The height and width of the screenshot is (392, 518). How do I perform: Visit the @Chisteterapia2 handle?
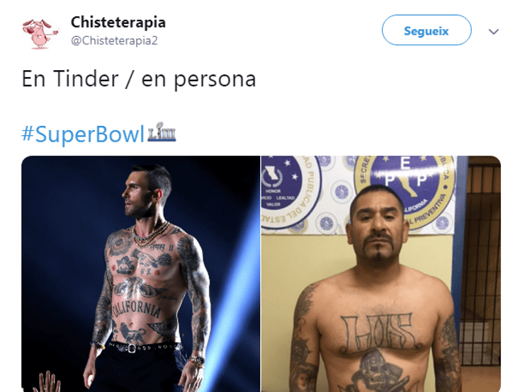[x=114, y=40]
